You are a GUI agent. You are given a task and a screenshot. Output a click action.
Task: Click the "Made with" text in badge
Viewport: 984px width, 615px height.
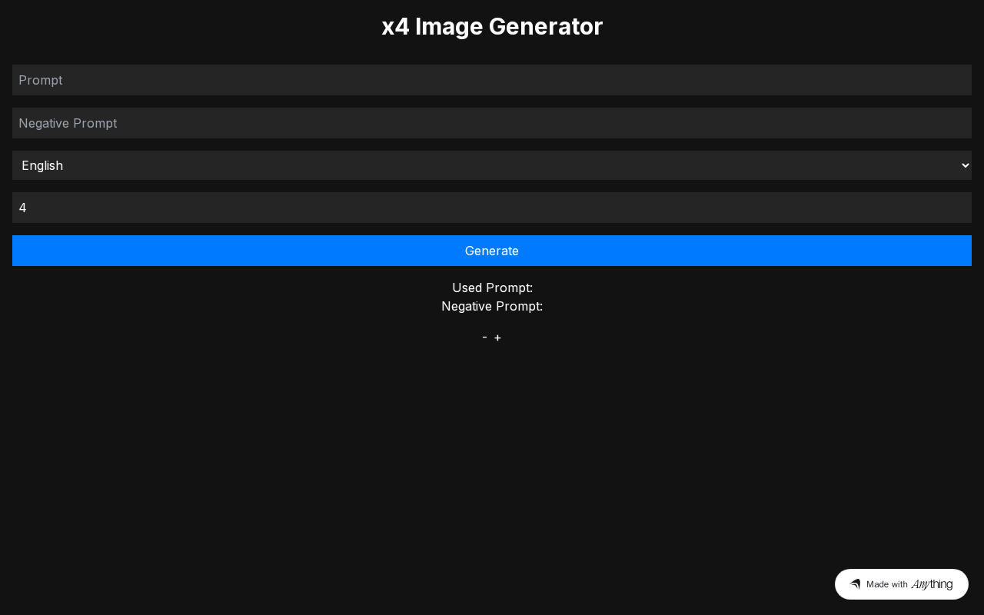pyautogui.click(x=887, y=584)
